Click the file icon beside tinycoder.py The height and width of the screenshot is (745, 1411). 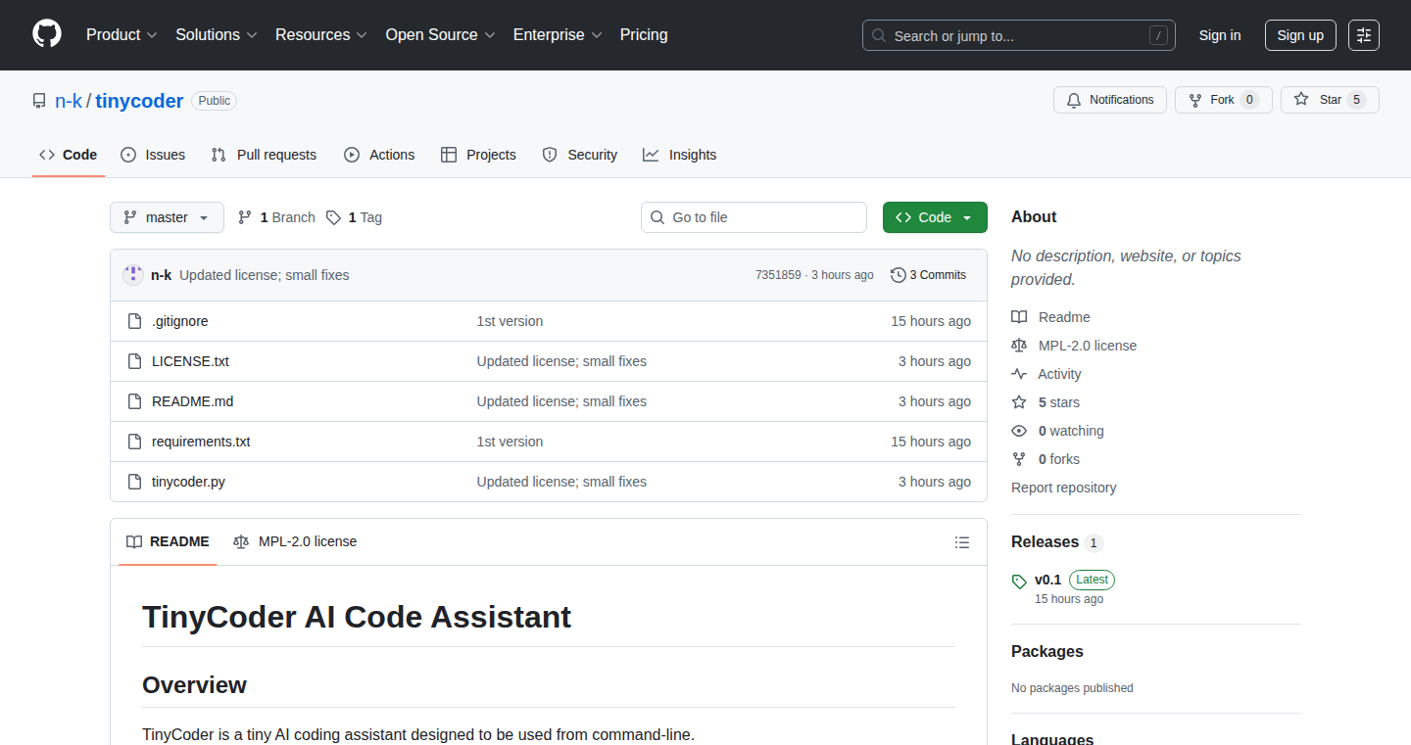[x=135, y=482]
